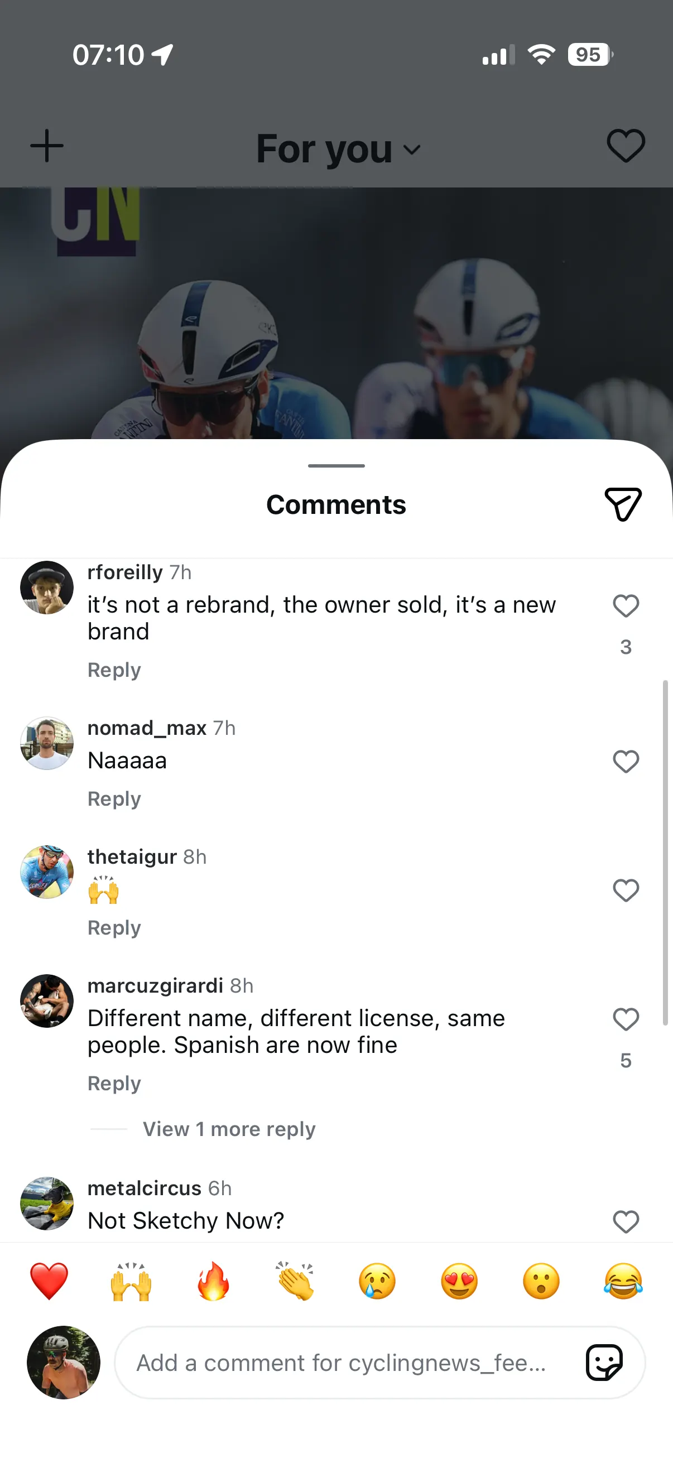The width and height of the screenshot is (673, 1463).
Task: Send the heart-eyes emoji reaction
Action: pos(459,1281)
